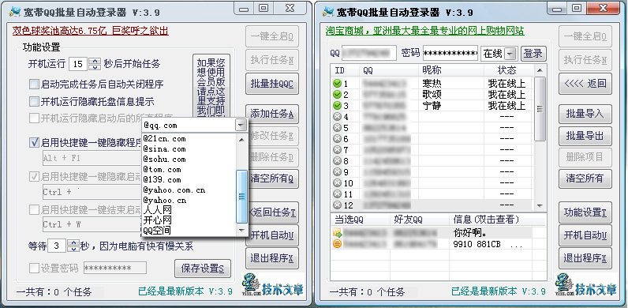
Task: Click 退出程序X button in left window
Action: tap(272, 258)
